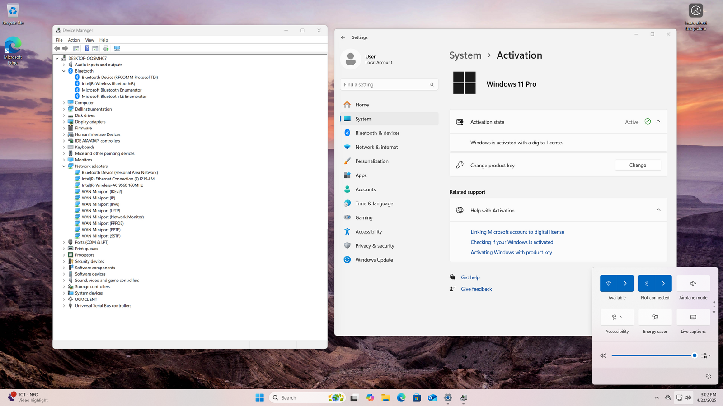
Task: Go to Bluetooth & devices in Settings
Action: (389, 133)
